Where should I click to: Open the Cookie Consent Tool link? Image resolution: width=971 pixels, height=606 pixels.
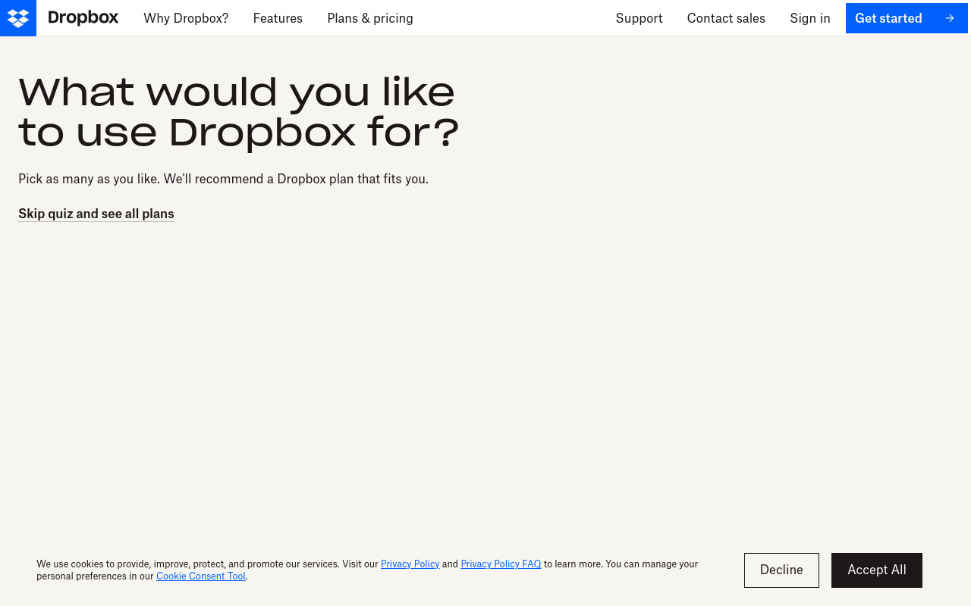coord(201,576)
